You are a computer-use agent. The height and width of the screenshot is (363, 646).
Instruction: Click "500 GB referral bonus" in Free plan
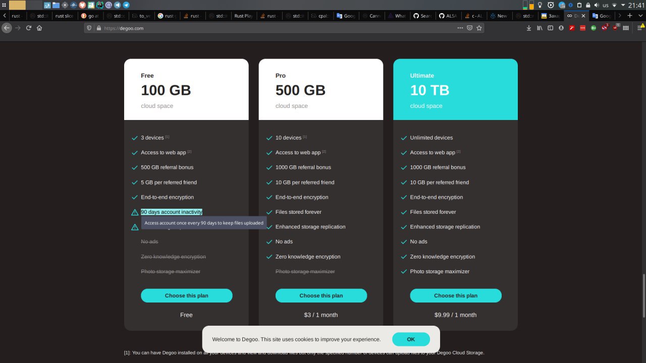tap(167, 167)
